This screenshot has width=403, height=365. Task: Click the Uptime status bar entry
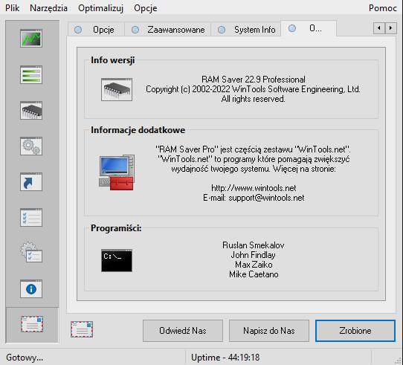(x=225, y=358)
